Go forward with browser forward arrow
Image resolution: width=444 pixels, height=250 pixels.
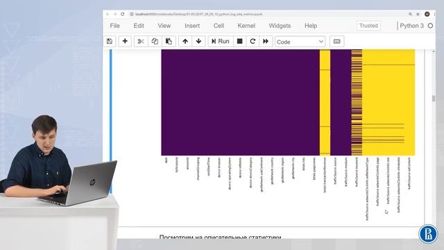point(115,14)
